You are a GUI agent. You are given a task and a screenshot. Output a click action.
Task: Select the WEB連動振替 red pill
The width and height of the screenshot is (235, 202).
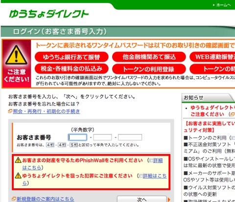coord(212,57)
